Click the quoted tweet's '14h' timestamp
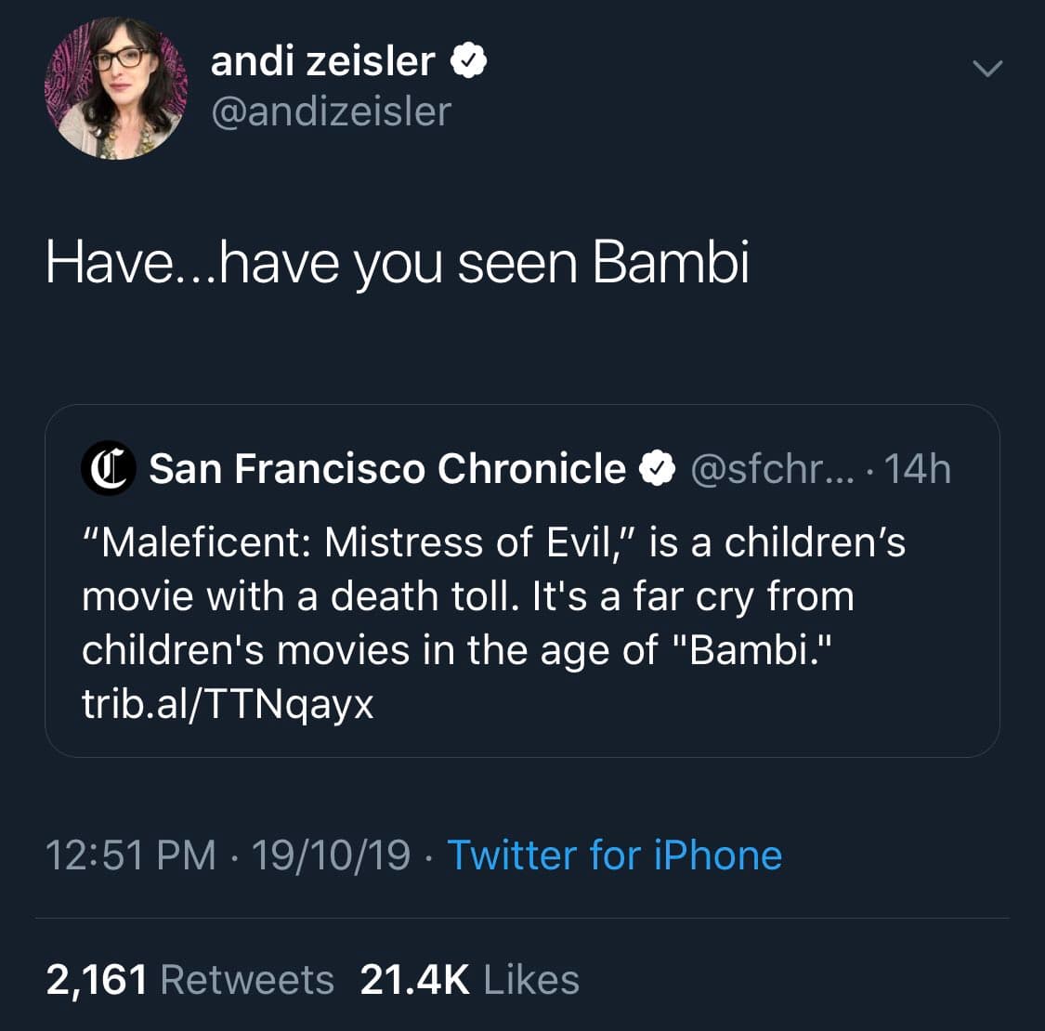This screenshot has width=1045, height=1031. [917, 469]
